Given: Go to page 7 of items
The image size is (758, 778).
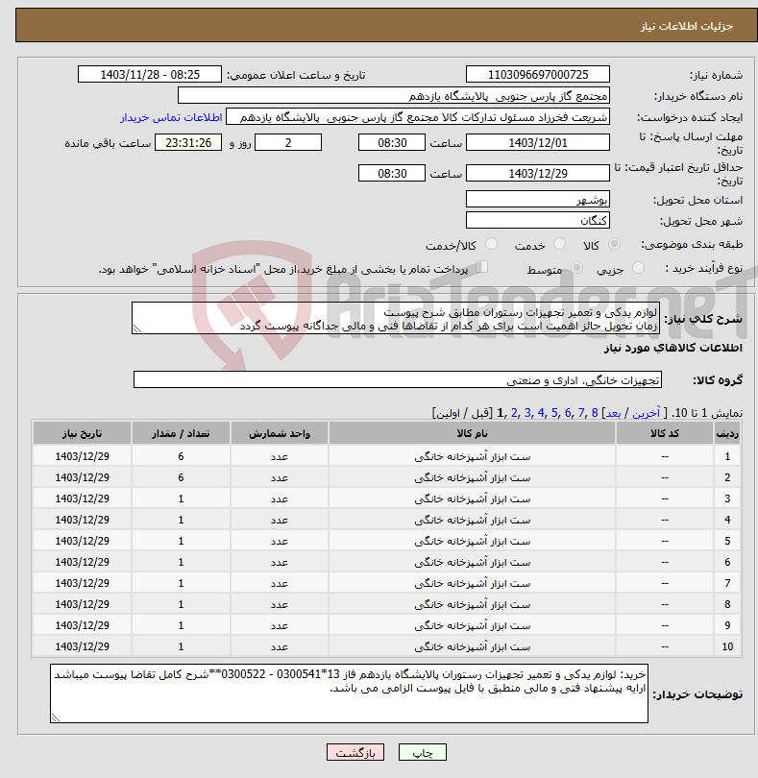Looking at the screenshot, I should coord(581,413).
